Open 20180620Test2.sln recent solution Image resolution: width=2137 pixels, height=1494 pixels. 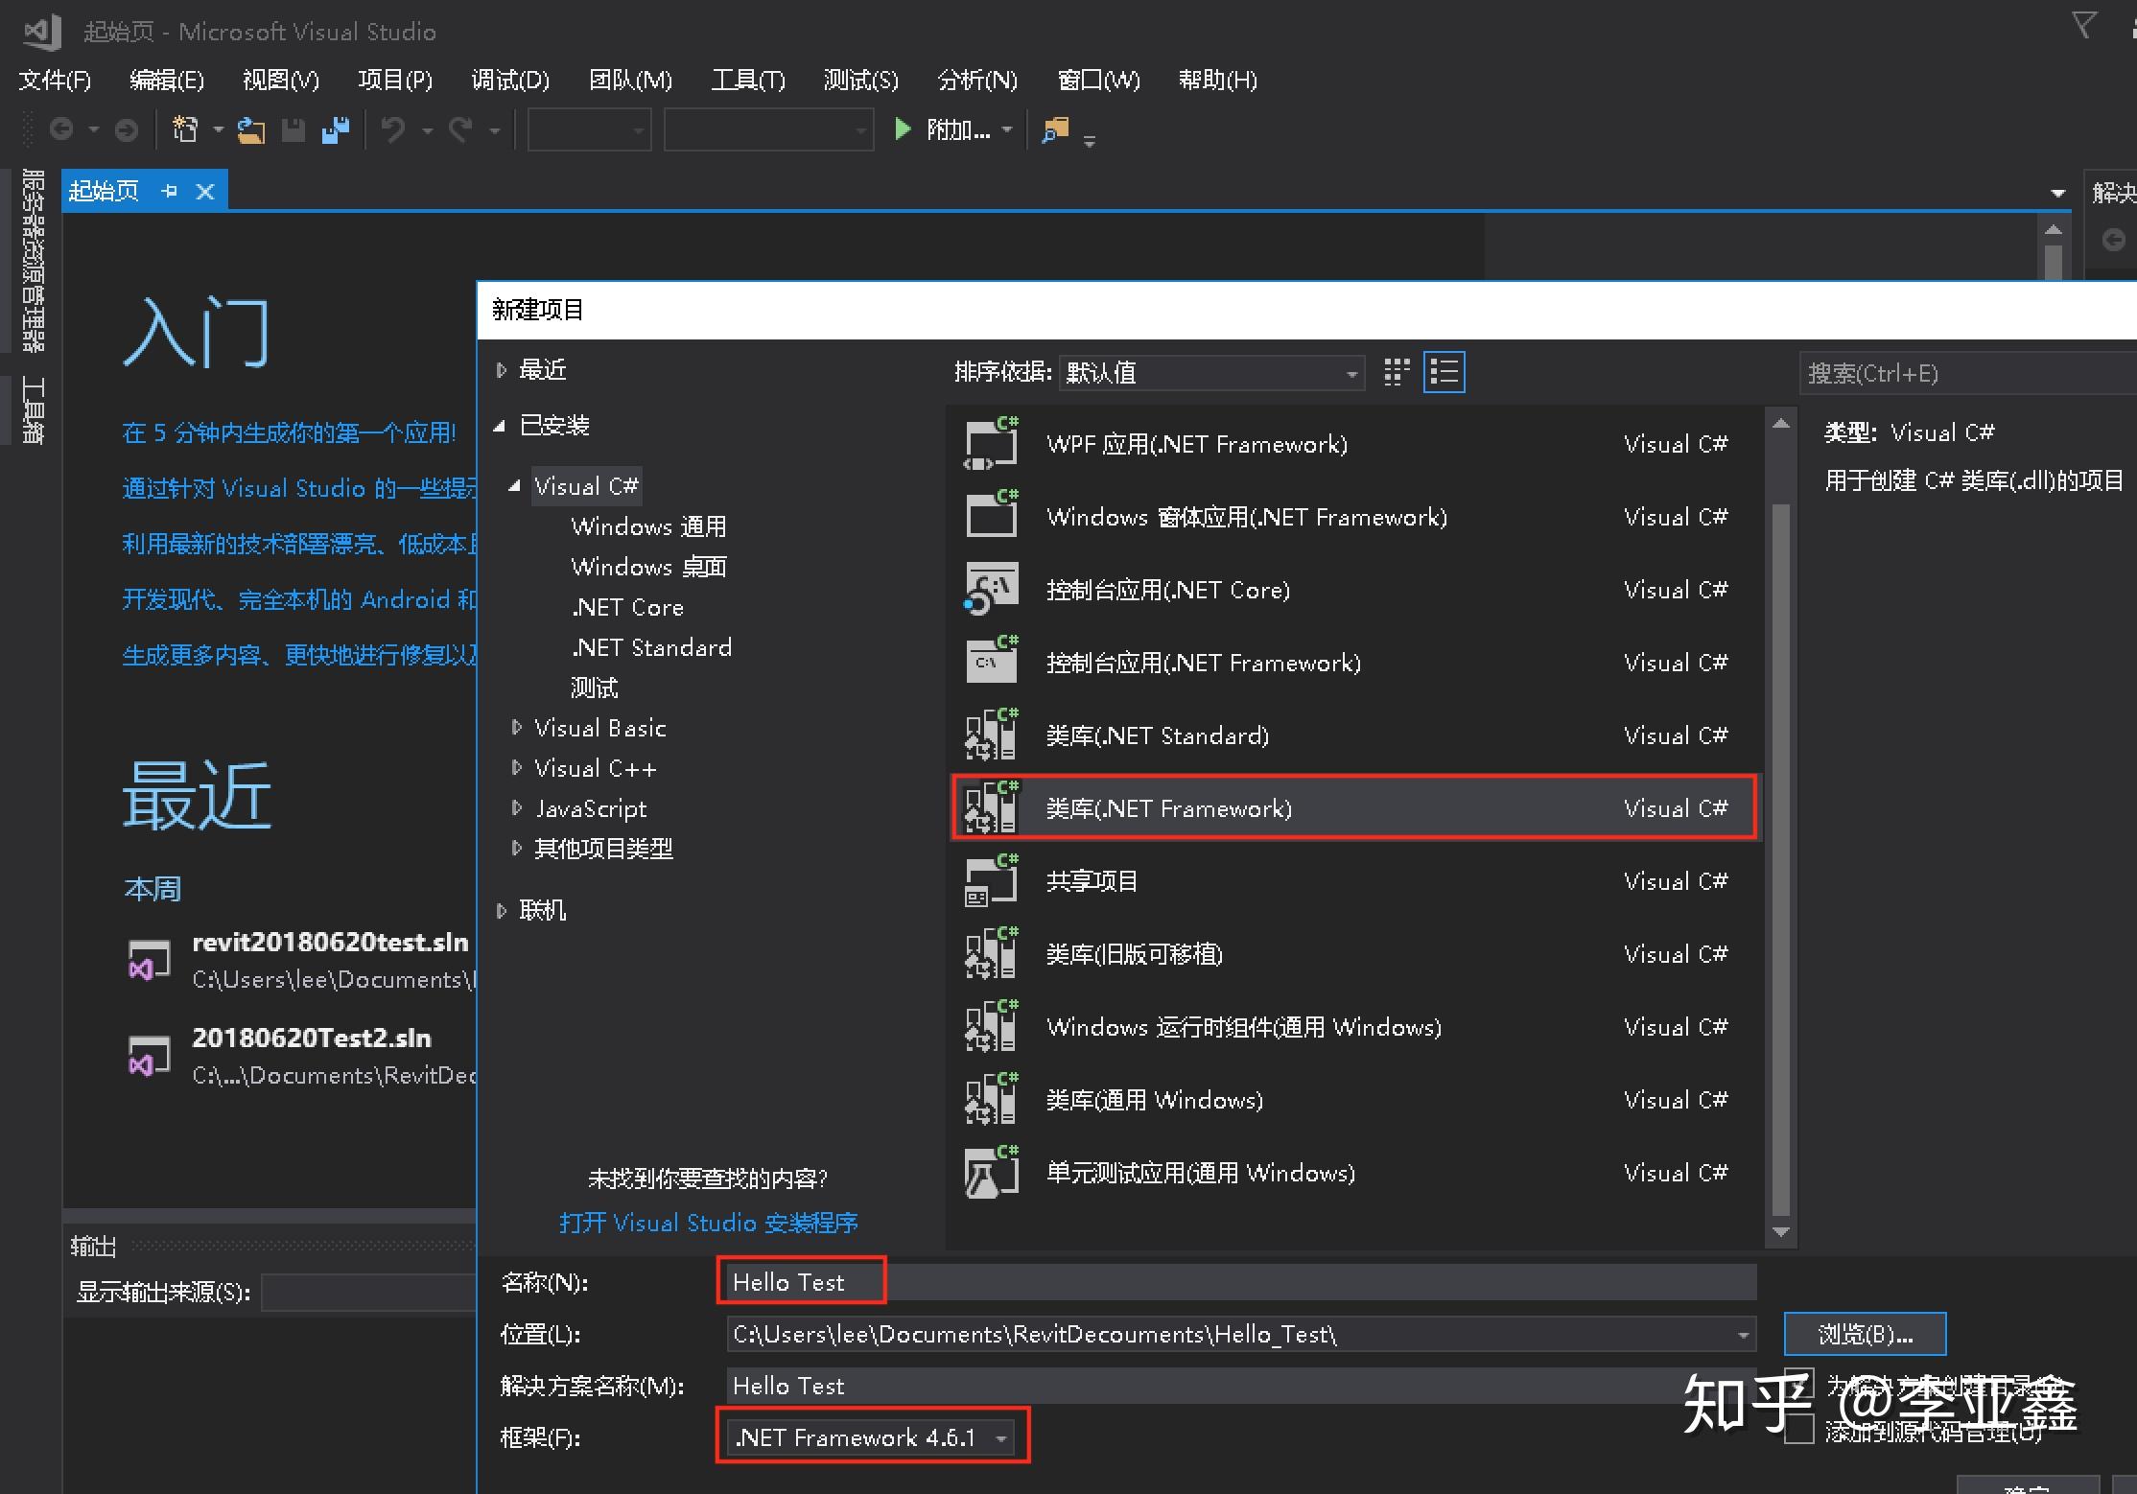[x=312, y=1038]
